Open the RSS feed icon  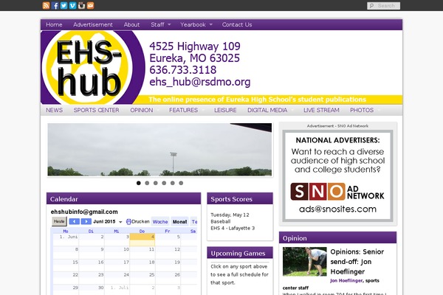point(46,6)
